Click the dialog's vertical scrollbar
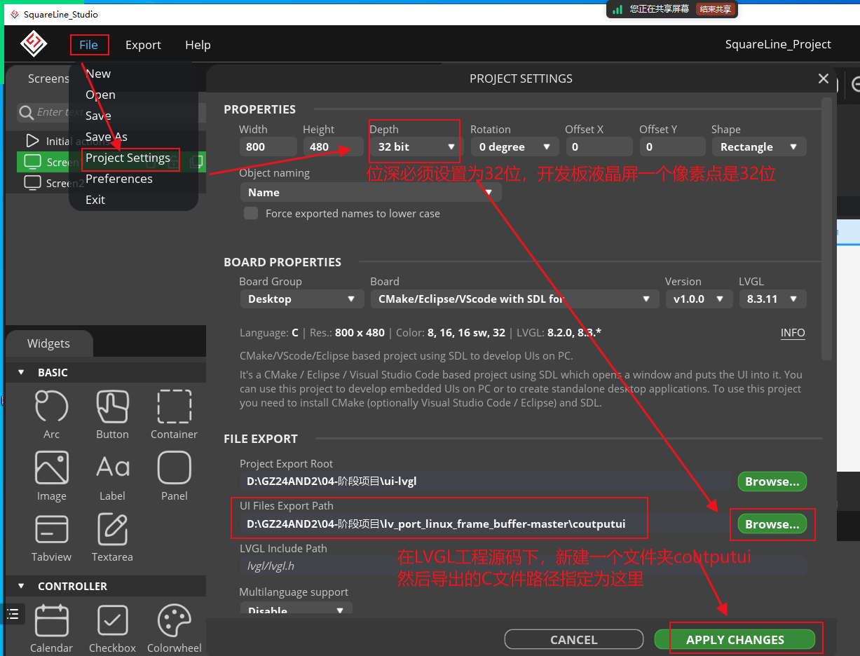 coord(826,228)
